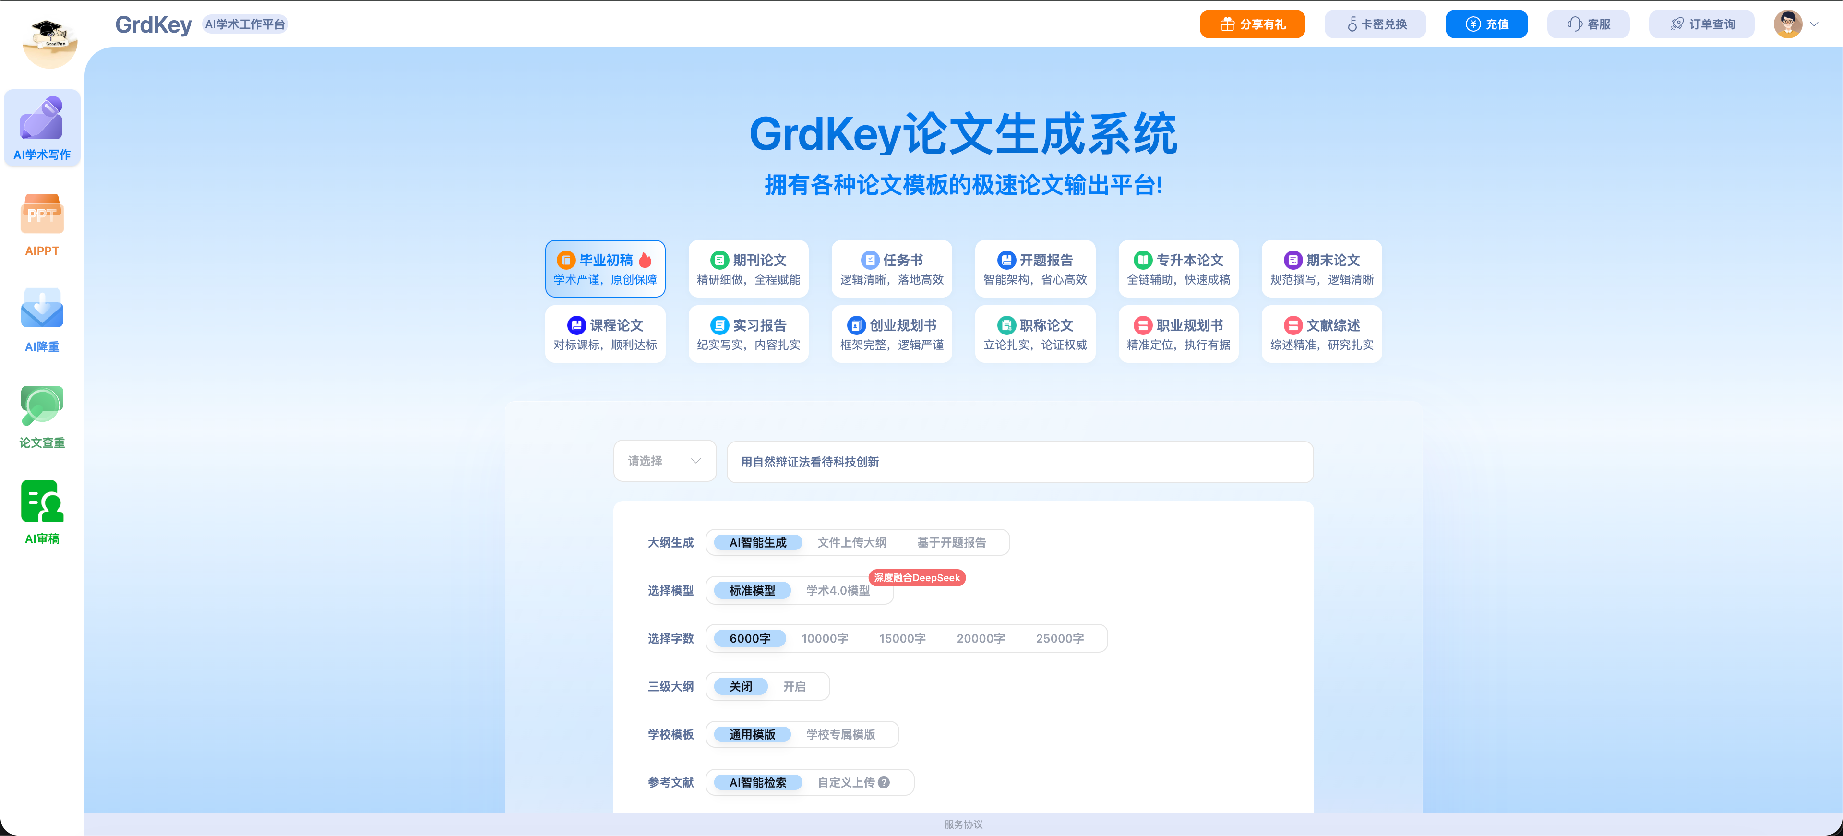Open account menu chevron beside avatar

click(x=1814, y=24)
